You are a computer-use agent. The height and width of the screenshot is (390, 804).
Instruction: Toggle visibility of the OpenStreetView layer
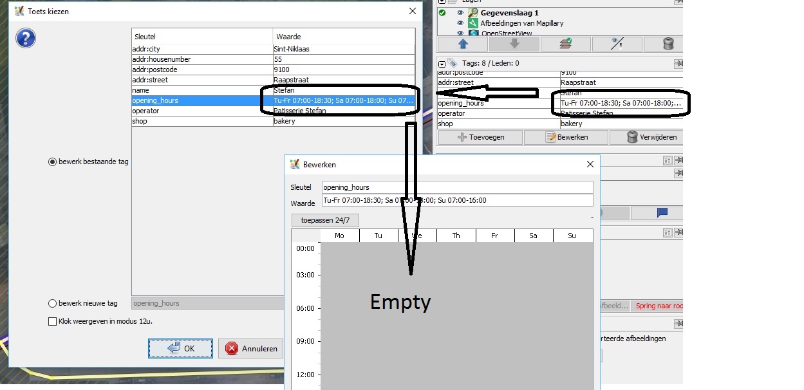460,33
